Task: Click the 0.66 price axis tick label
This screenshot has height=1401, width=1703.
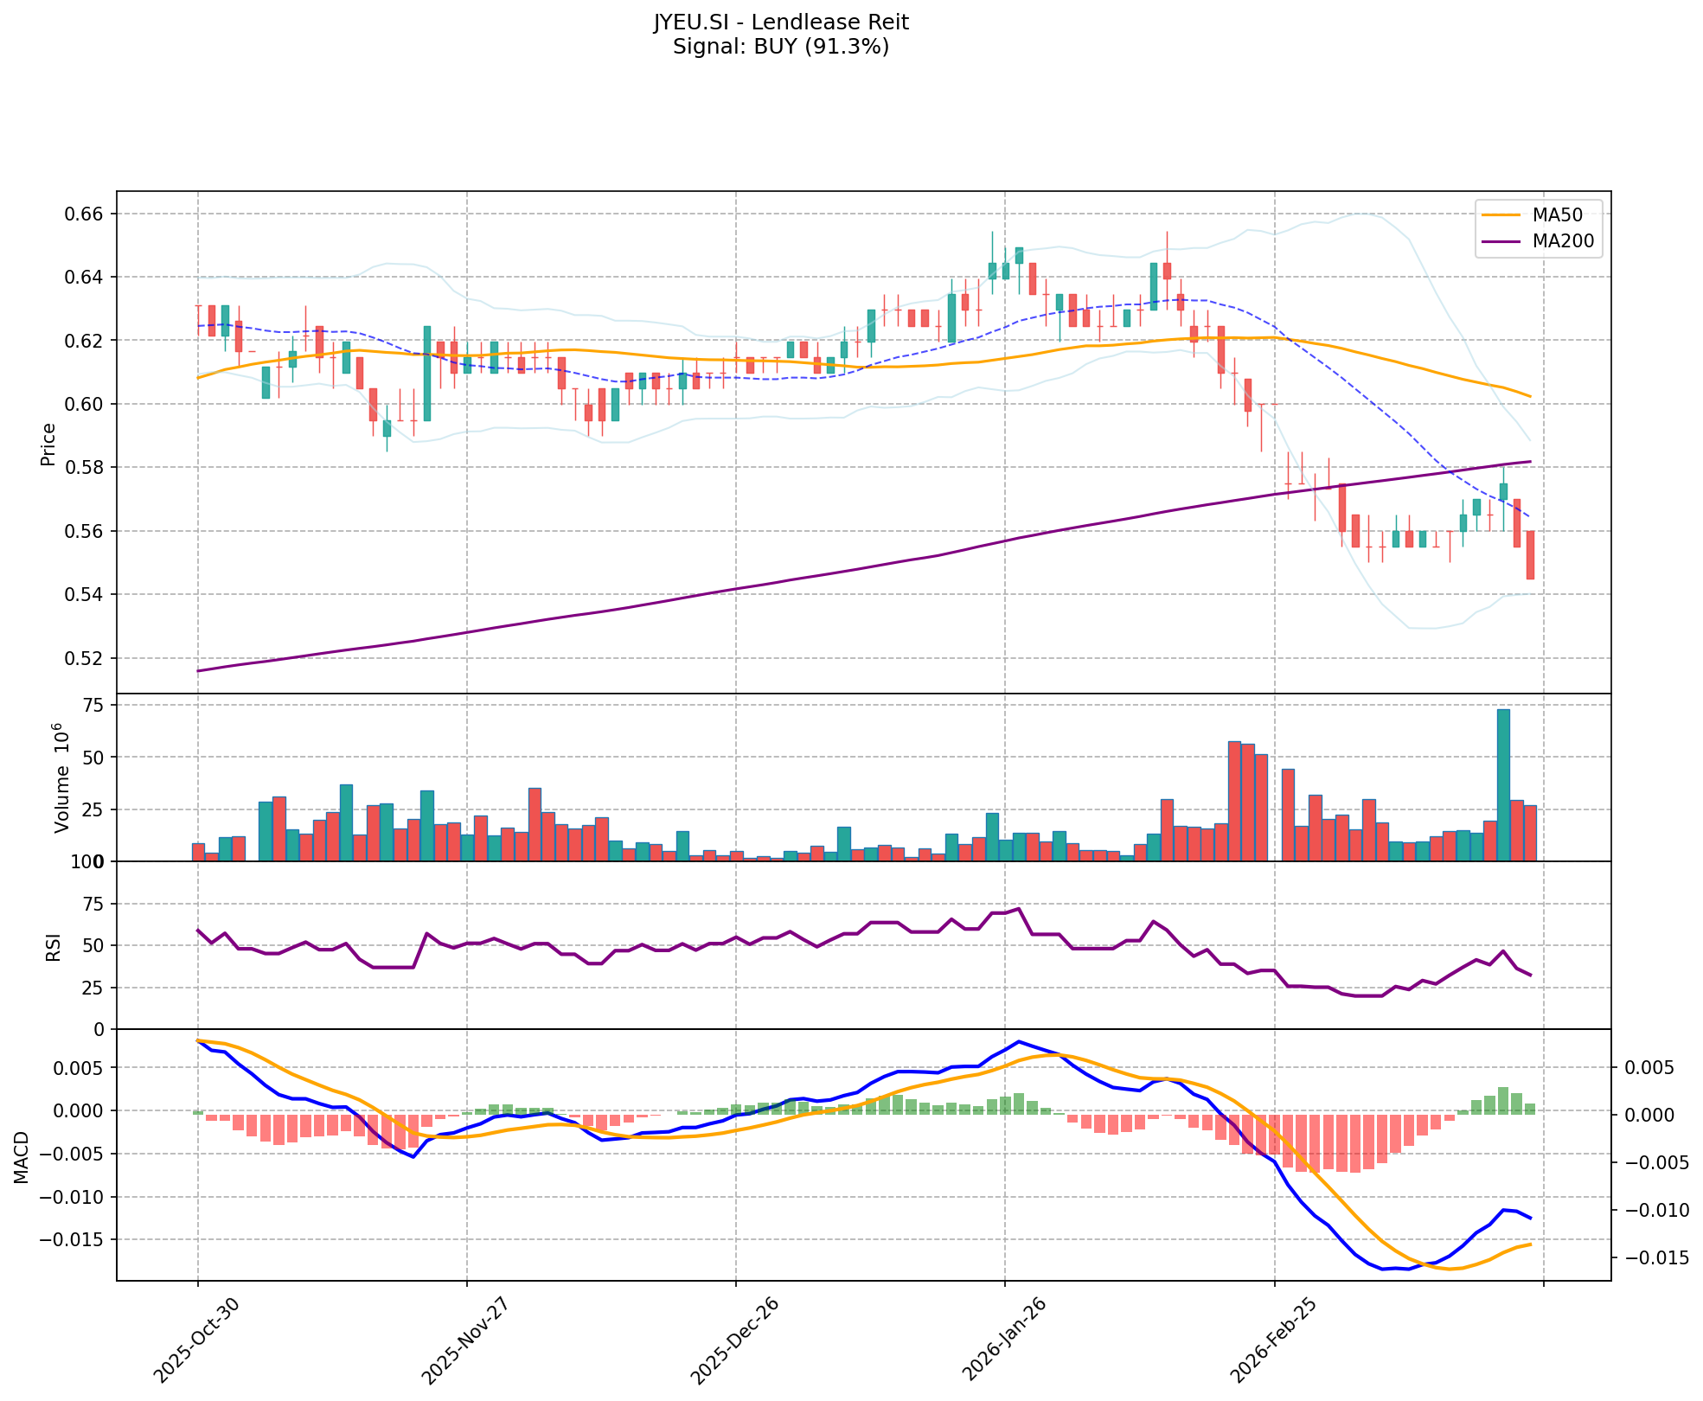Action: coord(85,214)
